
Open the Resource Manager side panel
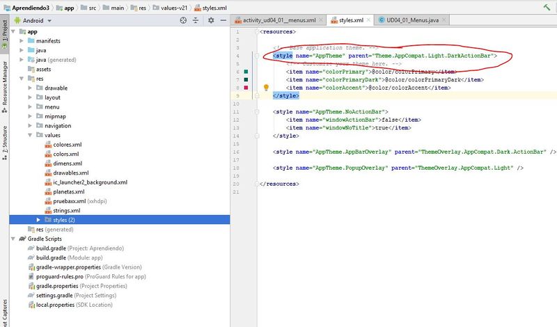tap(5, 87)
